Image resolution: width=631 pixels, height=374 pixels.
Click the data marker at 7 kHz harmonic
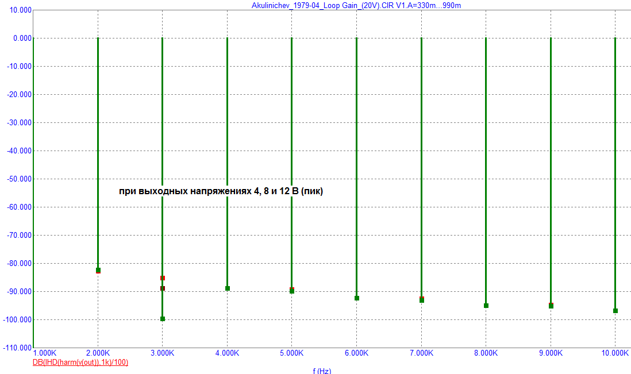[421, 300]
